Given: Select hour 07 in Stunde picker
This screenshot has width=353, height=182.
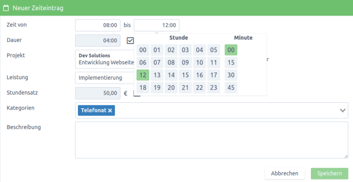Looking at the screenshot, I should point(157,62).
